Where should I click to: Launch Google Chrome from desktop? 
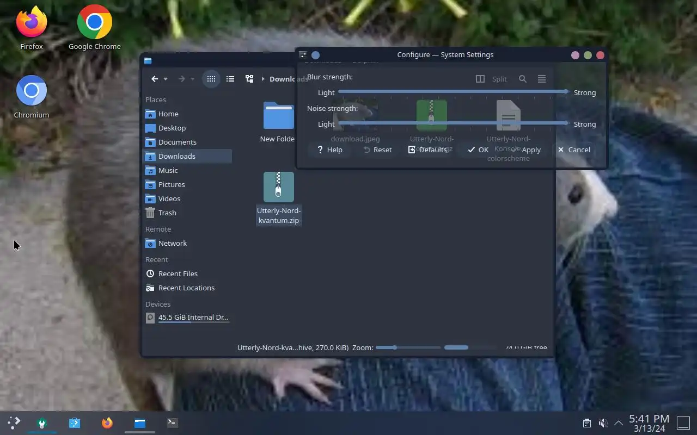point(95,28)
